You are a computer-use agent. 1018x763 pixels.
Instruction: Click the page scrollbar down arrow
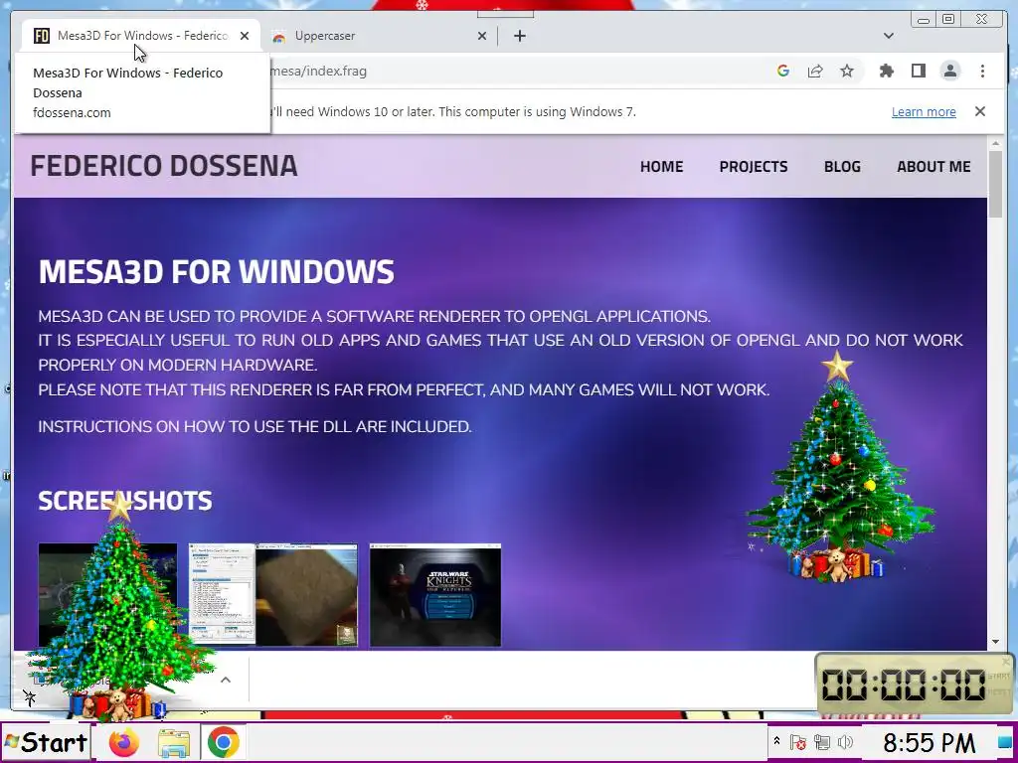[x=995, y=642]
